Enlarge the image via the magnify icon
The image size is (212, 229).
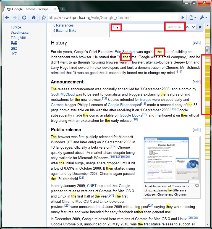click(197, 186)
